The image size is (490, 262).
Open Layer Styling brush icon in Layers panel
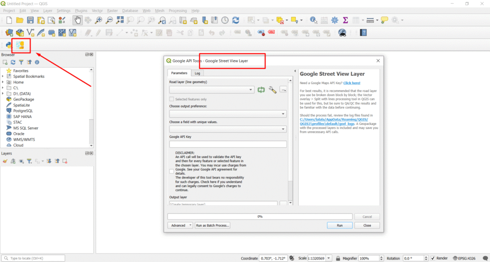coord(5,161)
